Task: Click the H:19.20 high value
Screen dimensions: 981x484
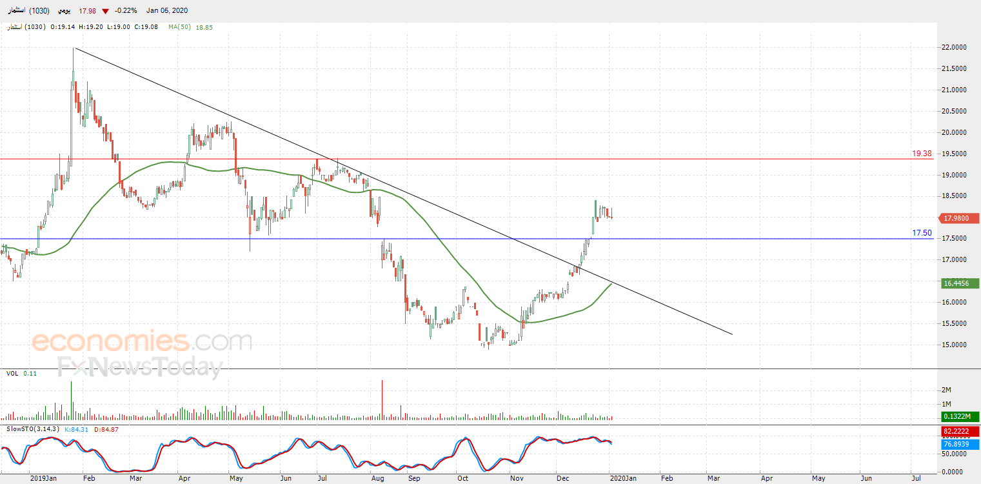Action: pos(90,27)
